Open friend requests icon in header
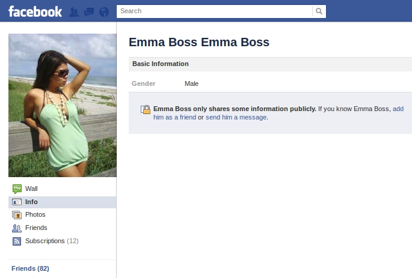 (x=74, y=12)
